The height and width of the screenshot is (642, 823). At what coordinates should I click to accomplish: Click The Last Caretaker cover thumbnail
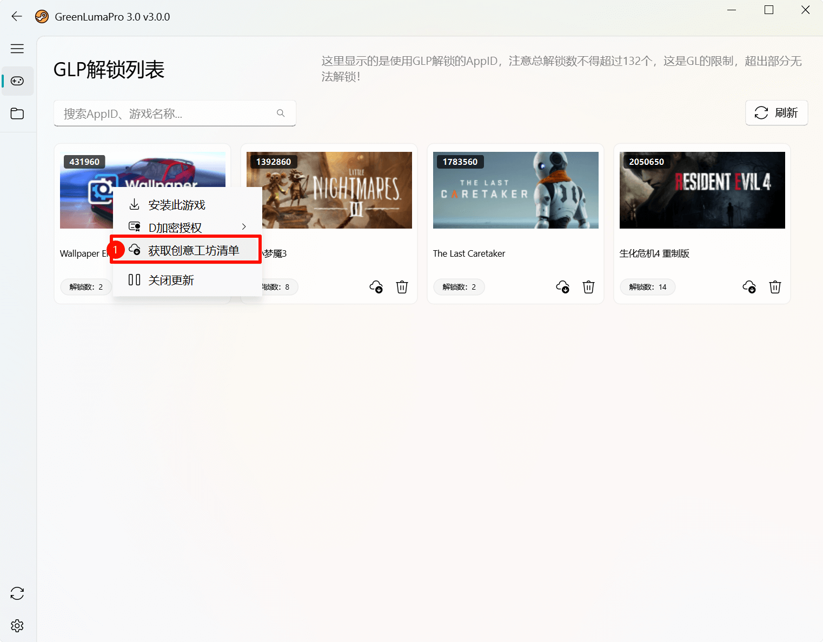[515, 190]
